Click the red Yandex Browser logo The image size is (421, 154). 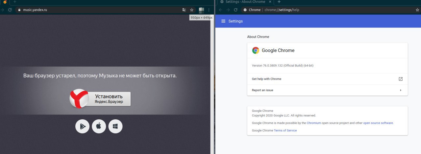(79, 98)
